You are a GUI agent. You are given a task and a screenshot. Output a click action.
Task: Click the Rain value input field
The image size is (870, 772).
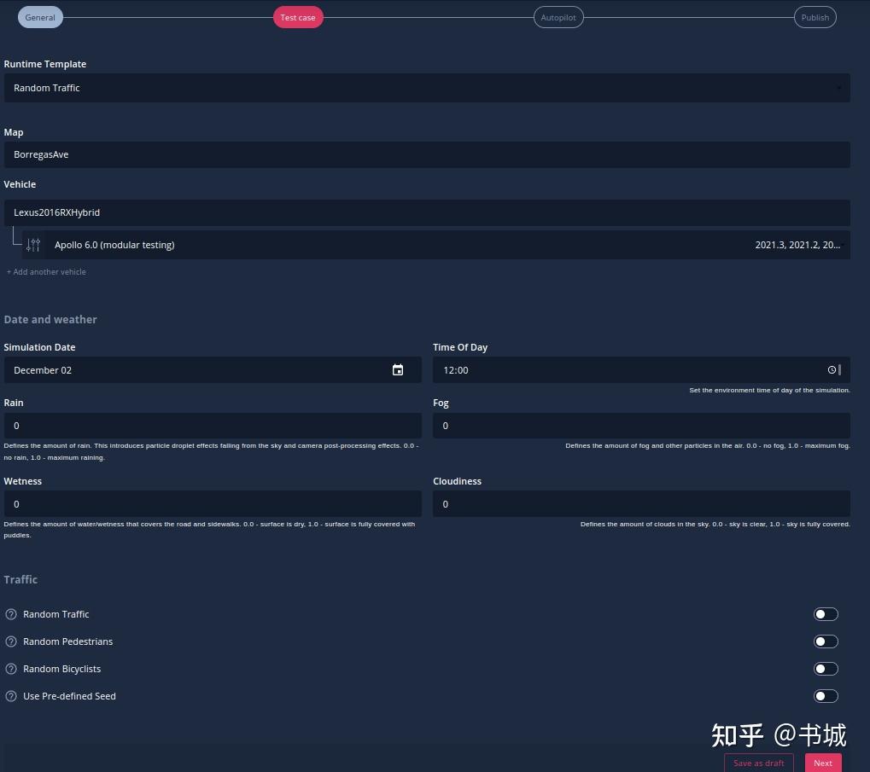[212, 425]
